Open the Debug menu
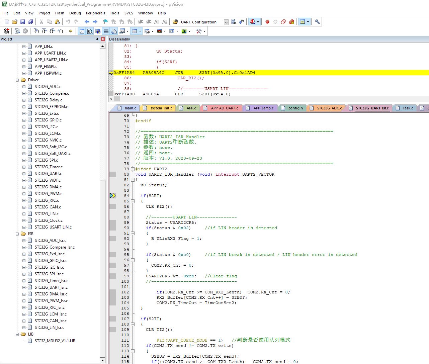Viewport: 429px width, 364px height. (x=75, y=13)
